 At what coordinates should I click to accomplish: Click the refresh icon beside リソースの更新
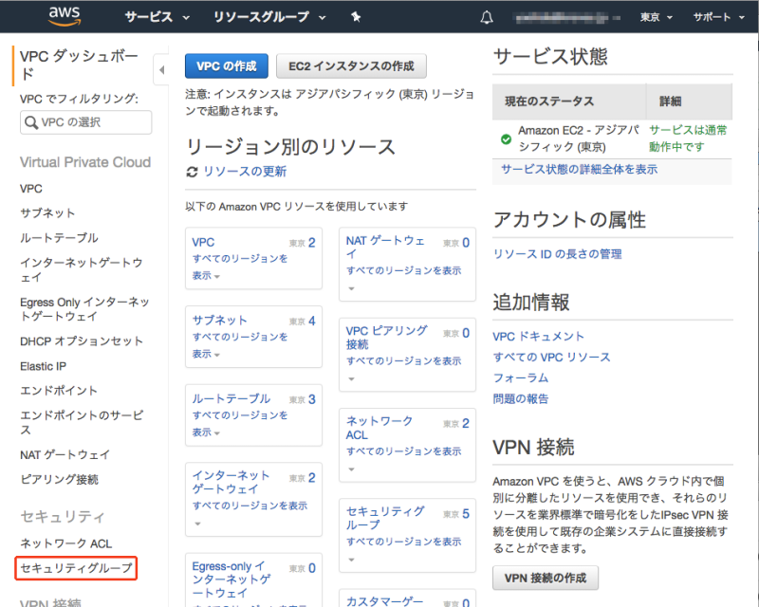tap(193, 172)
